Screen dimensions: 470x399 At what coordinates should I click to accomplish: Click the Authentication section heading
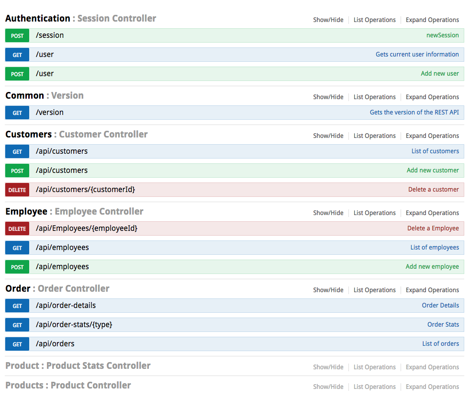coord(38,19)
